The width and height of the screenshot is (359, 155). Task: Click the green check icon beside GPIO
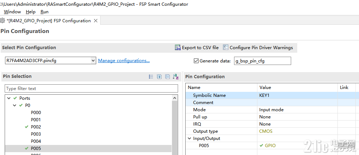tap(261, 146)
